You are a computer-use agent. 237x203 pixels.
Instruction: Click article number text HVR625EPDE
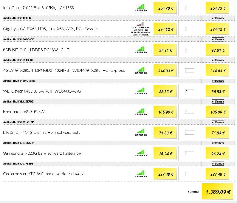25,101
